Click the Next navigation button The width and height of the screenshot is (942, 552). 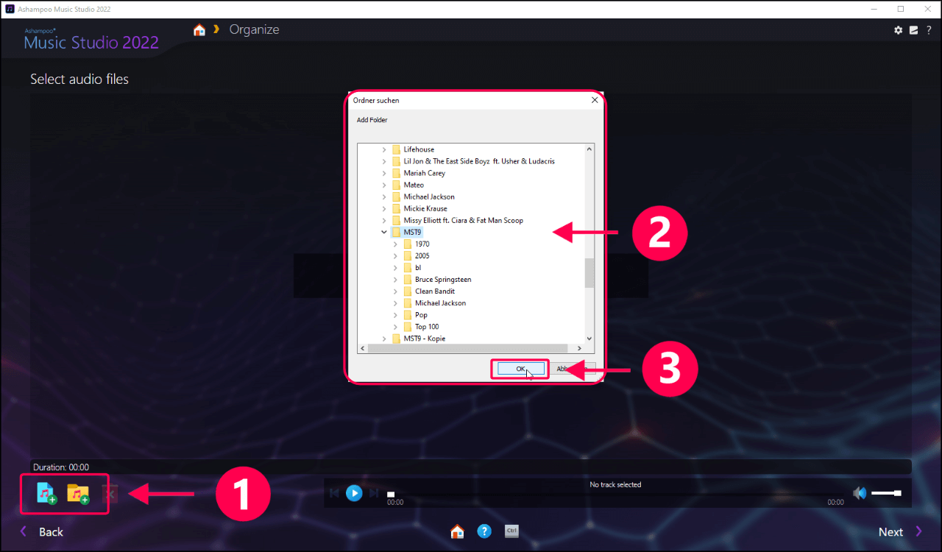click(901, 531)
